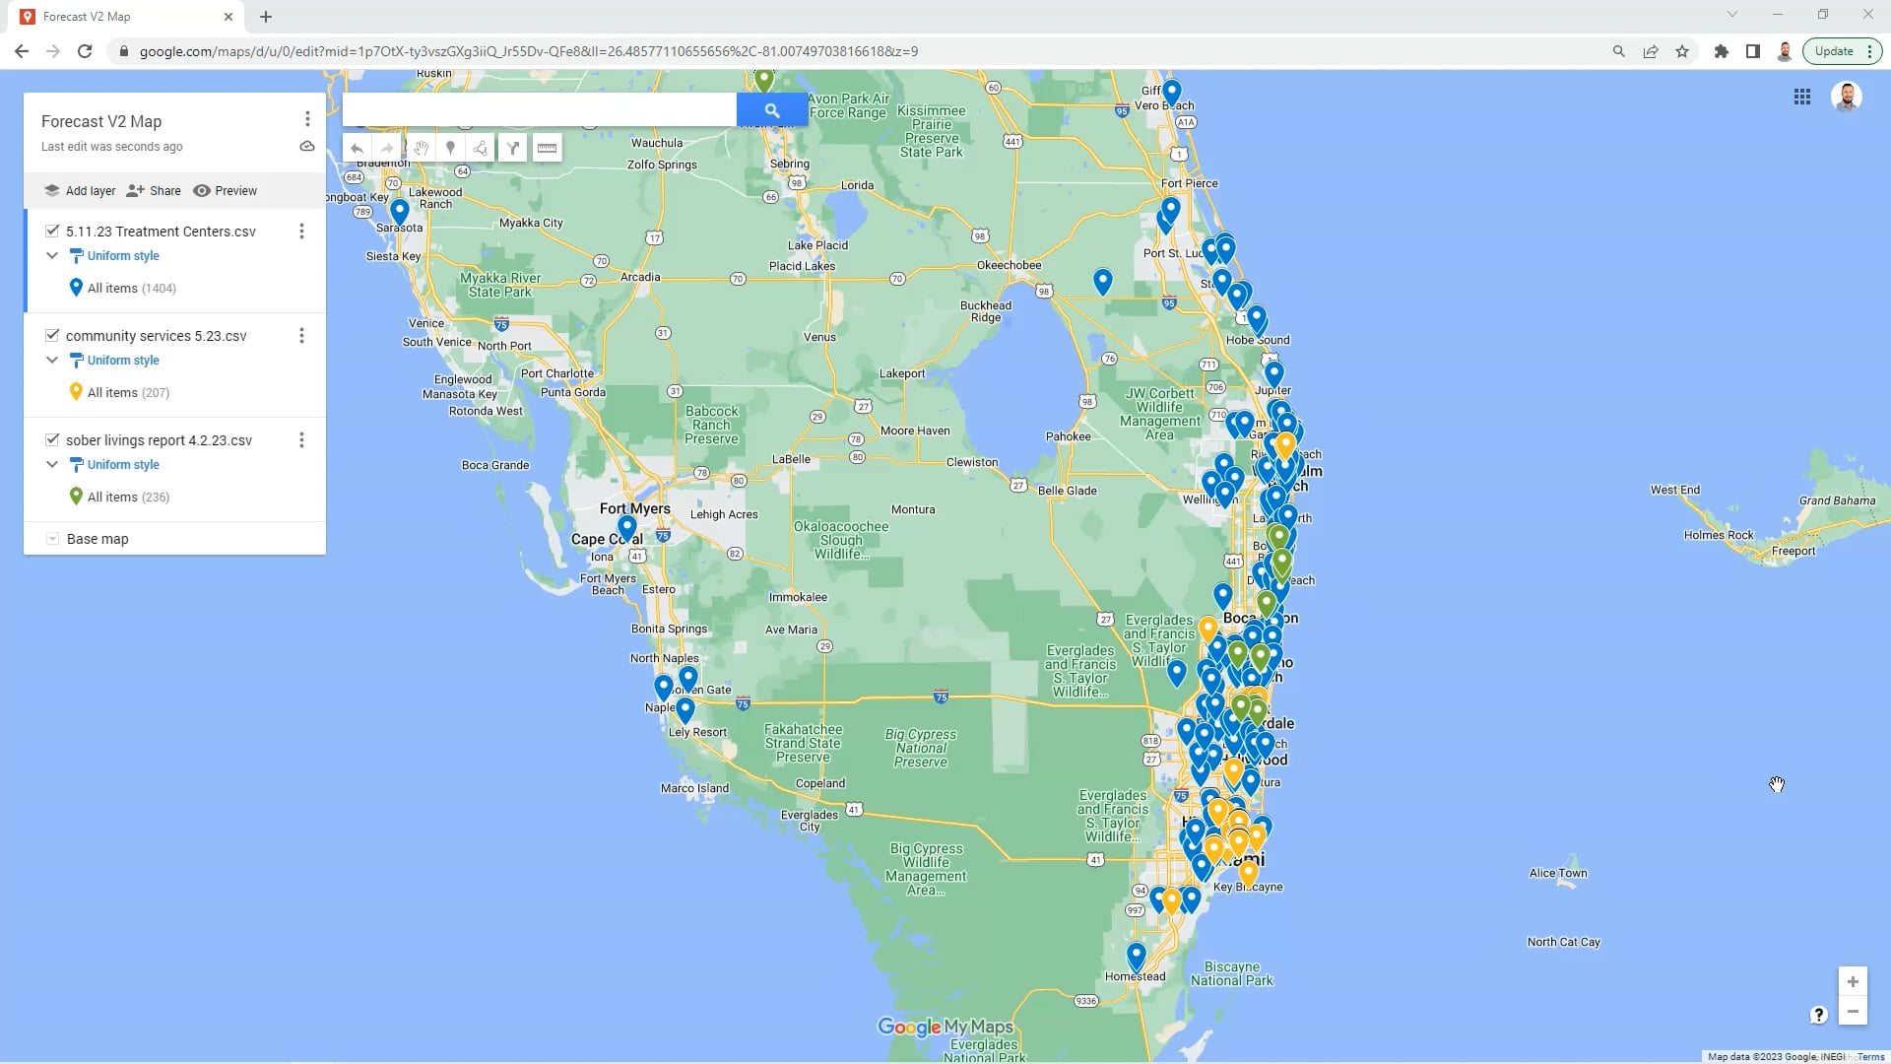
Task: Open the Google account avatar on map
Action: tap(1847, 97)
